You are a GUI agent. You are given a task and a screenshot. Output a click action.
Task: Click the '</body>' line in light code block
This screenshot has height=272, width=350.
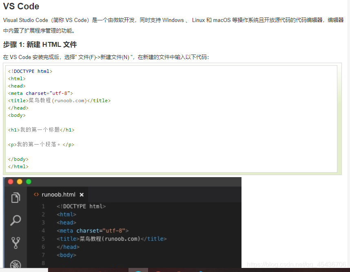coord(18,159)
